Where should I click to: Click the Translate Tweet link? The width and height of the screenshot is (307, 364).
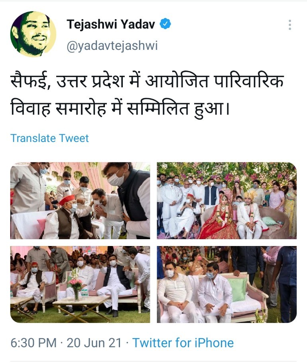click(x=50, y=138)
